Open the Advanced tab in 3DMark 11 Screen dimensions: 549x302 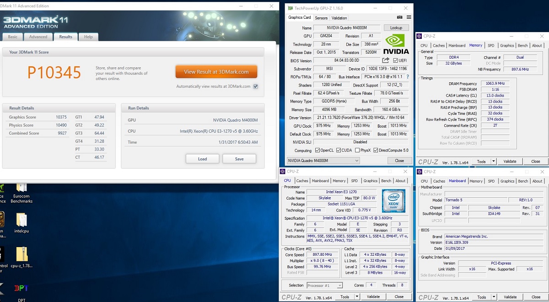(38, 37)
